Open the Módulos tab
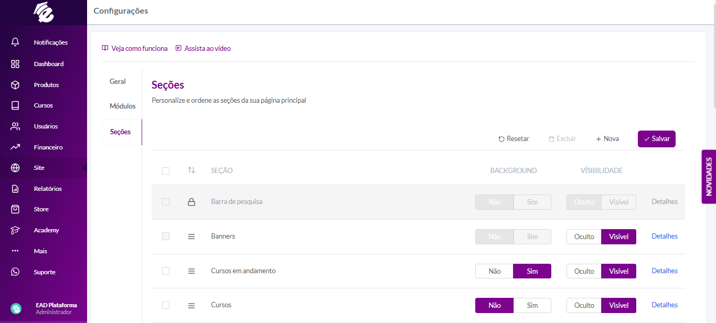Viewport: 716px width, 323px height. [122, 106]
